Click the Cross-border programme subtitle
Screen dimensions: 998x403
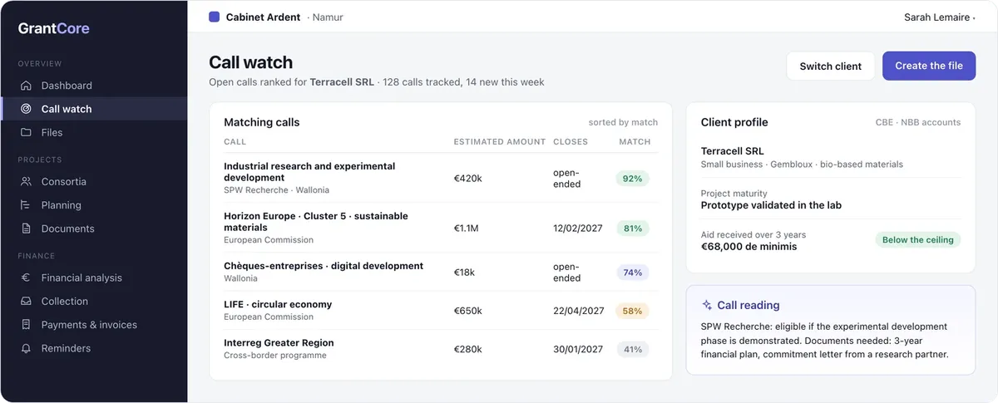coord(275,356)
